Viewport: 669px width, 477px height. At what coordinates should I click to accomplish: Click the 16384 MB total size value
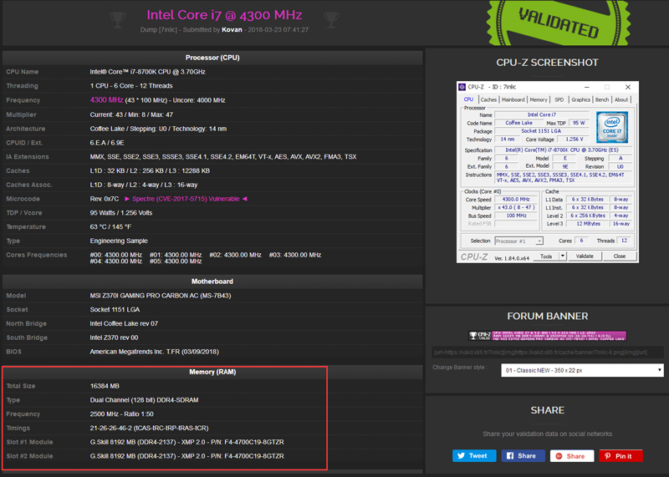pos(105,386)
